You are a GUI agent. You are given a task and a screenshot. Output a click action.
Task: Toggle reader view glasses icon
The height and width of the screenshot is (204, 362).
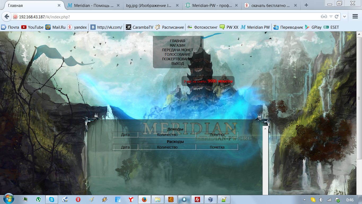point(324,16)
